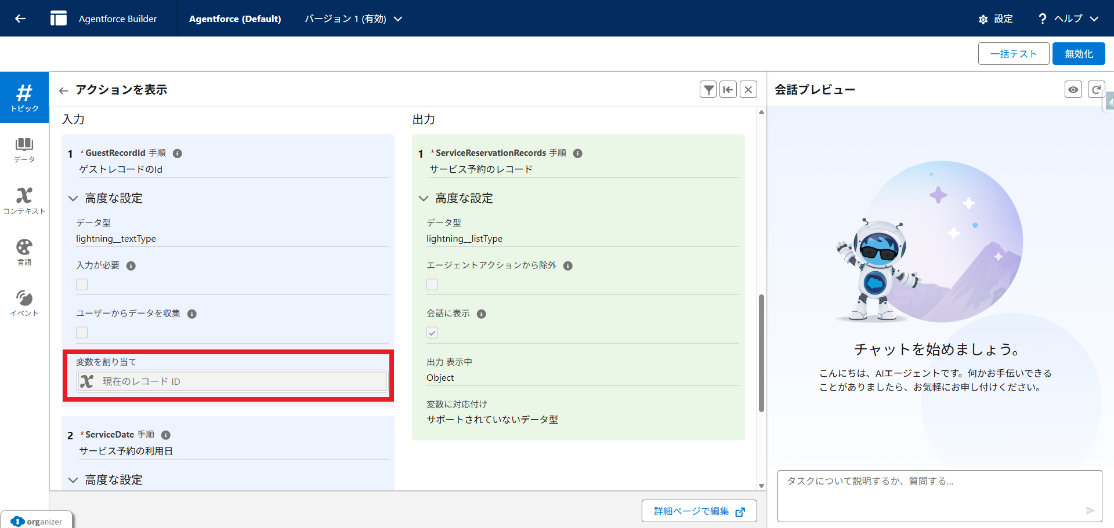This screenshot has height=528, width=1114.
Task: Collapse 高度な設定 under GuestRecordId
Action: 73,198
